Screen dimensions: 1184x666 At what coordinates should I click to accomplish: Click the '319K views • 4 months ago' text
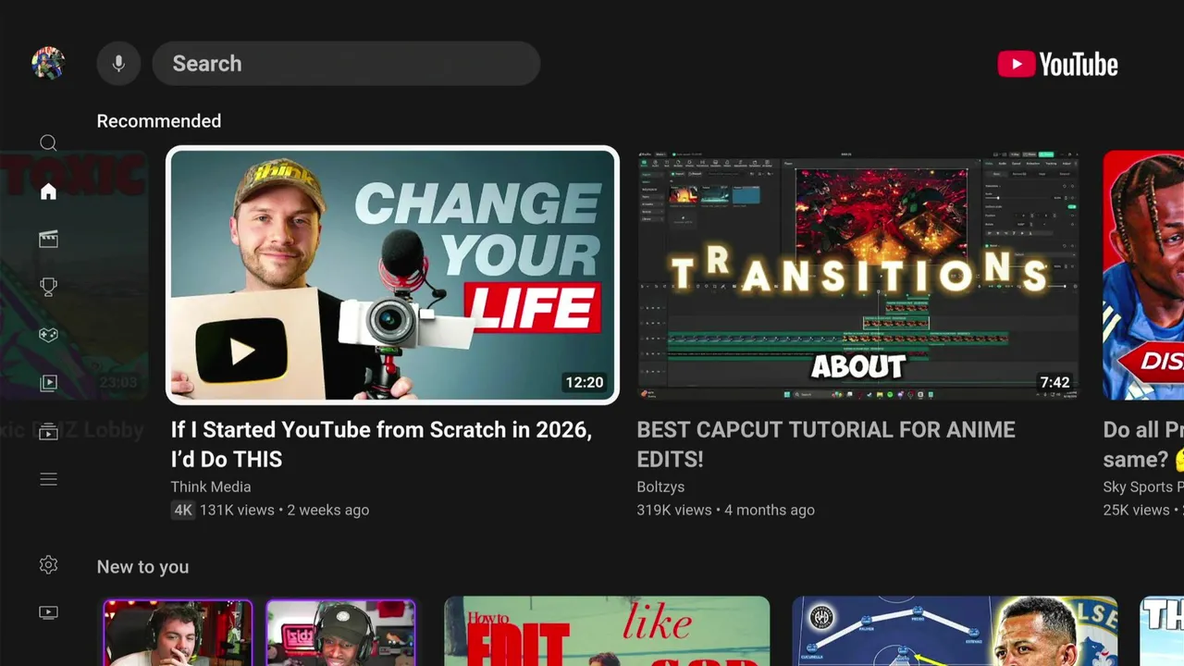(x=726, y=510)
